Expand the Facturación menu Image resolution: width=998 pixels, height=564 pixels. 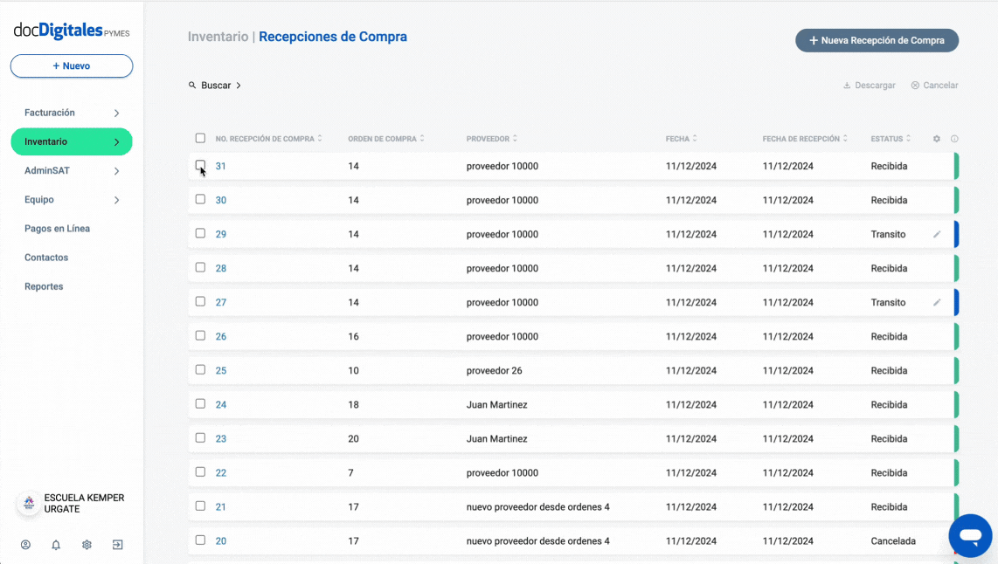72,113
